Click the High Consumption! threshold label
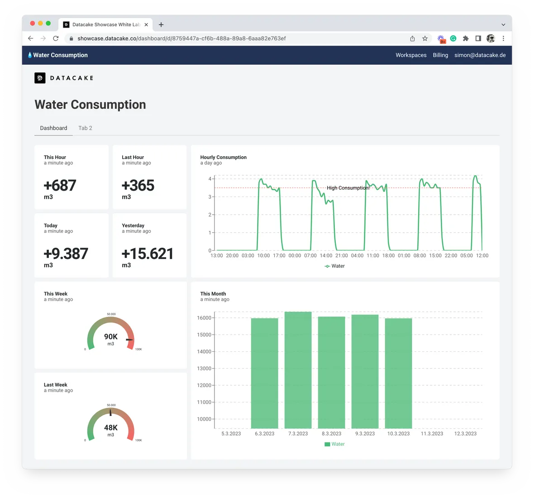This screenshot has height=498, width=534. tap(348, 188)
